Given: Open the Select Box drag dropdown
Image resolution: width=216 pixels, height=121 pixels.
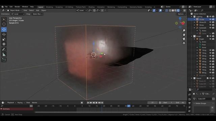Looking at the screenshot, I should (37, 14).
